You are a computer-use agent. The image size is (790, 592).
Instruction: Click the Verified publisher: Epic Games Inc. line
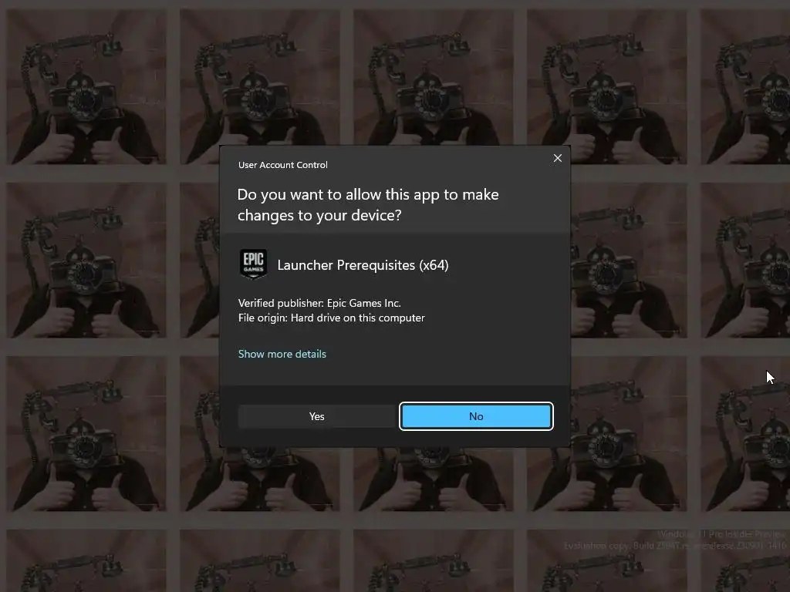tap(319, 303)
